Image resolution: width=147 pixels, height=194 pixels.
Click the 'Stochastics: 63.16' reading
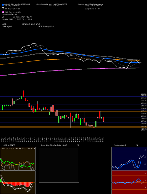[9, 15]
